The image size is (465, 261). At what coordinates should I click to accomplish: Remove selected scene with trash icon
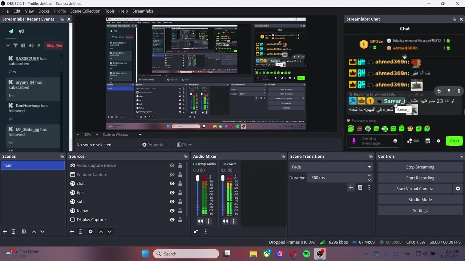(x=13, y=232)
